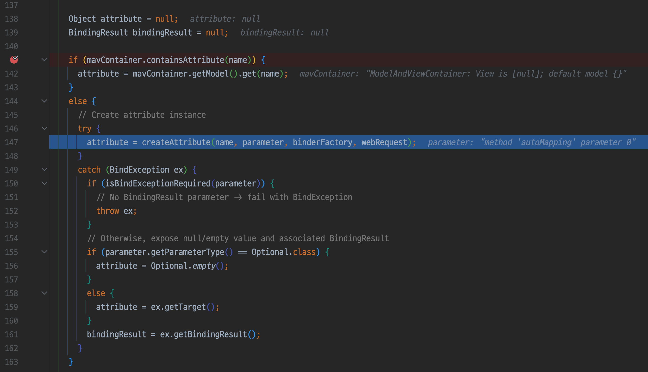The height and width of the screenshot is (372, 648).
Task: Click line number 152 in gutter
Action: [x=11, y=211]
